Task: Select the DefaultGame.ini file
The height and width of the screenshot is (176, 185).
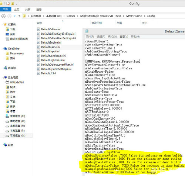Action: (51, 47)
